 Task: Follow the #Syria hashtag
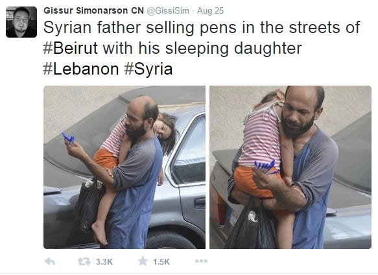148,69
